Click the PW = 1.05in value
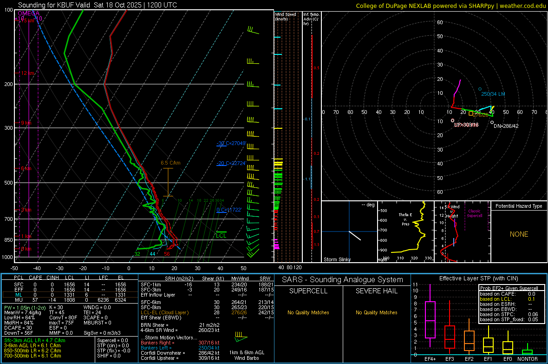The image size is (548, 364). [x=24, y=307]
